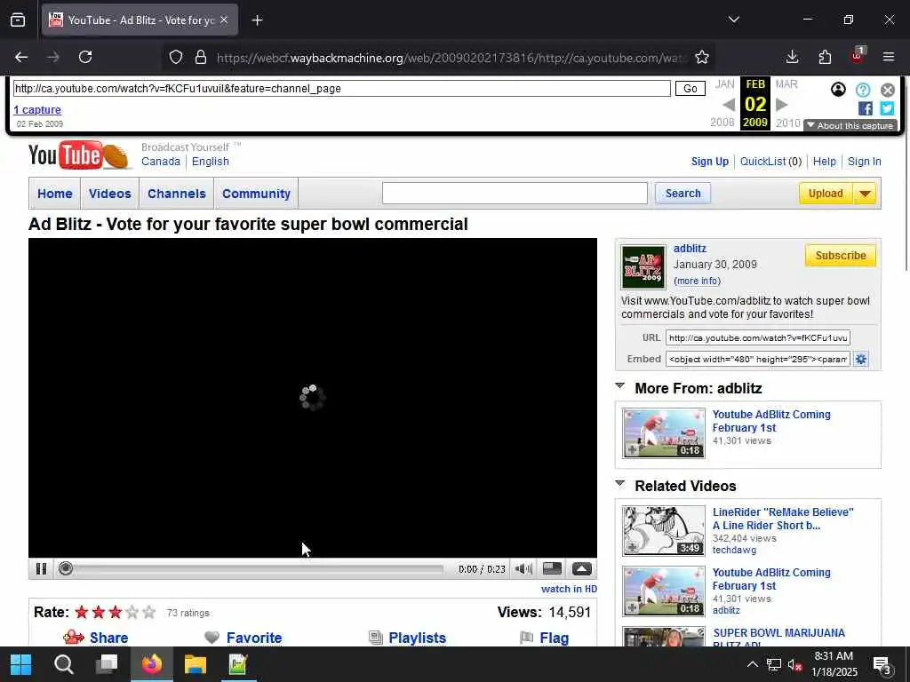Viewport: 910px width, 682px height.
Task: Change language via English link
Action: [x=210, y=162]
